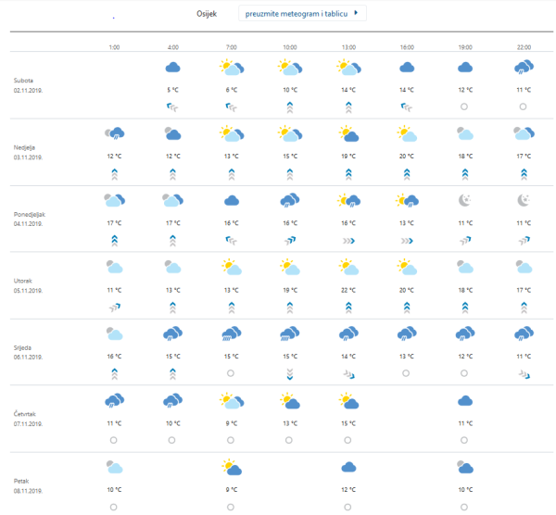Click the calm wind circle for Subota 19:00
556x515 pixels.
point(465,107)
